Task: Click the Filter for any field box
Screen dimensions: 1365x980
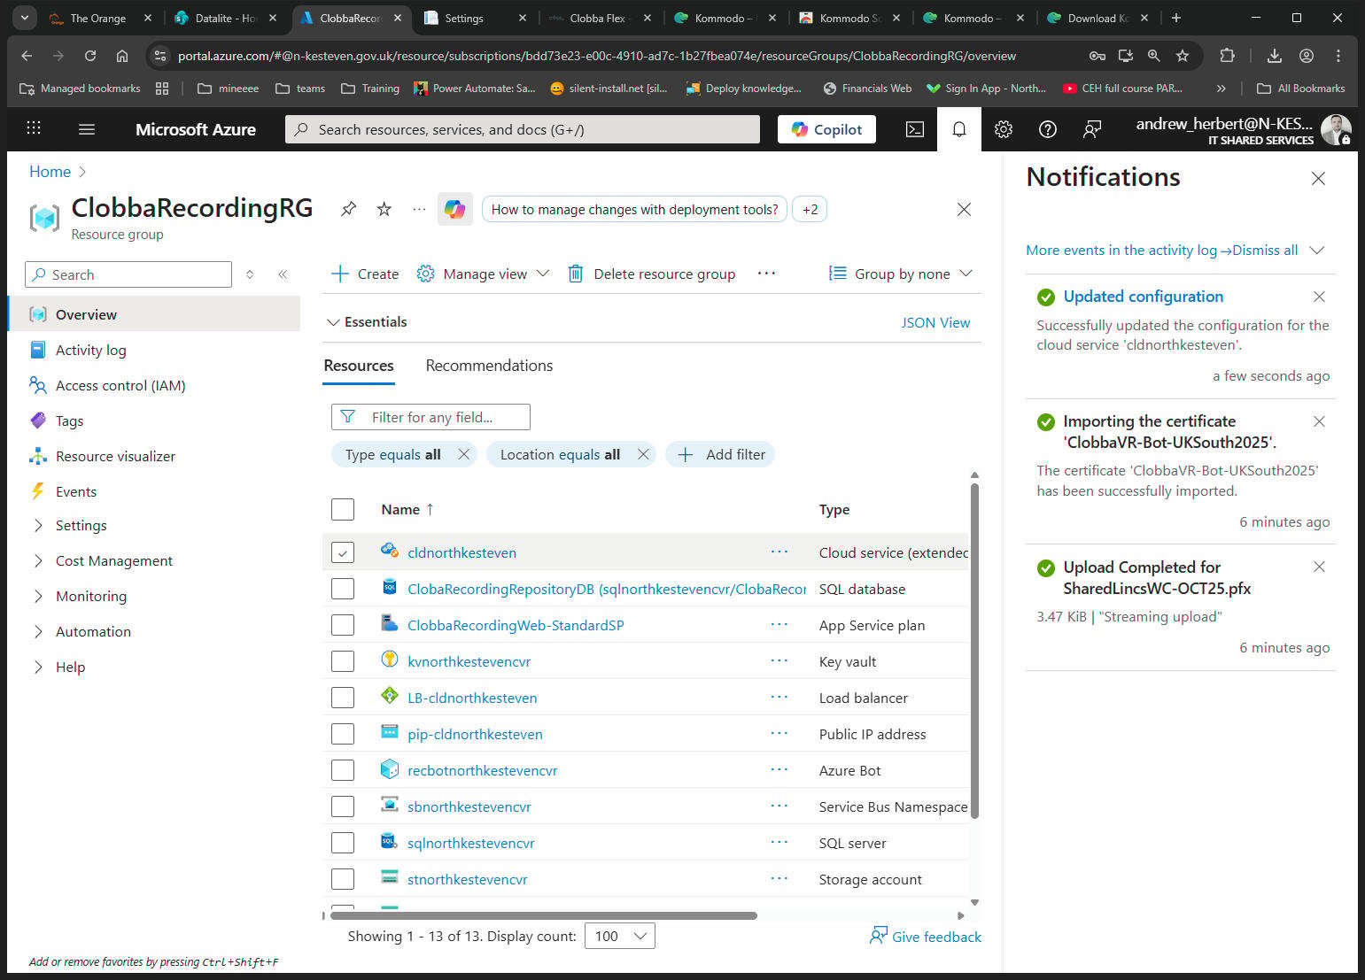Action: 430,417
